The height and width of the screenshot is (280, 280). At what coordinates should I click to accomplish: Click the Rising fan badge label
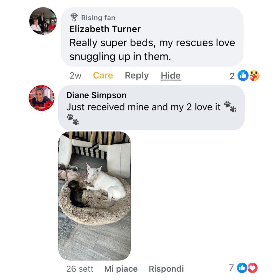[x=98, y=18]
